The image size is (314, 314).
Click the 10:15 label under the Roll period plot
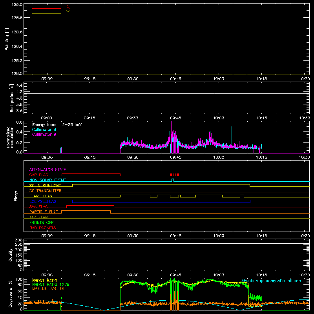pos(261,118)
